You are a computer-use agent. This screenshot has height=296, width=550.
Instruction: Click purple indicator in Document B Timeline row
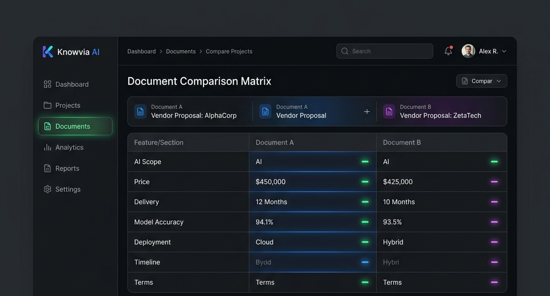tap(494, 262)
